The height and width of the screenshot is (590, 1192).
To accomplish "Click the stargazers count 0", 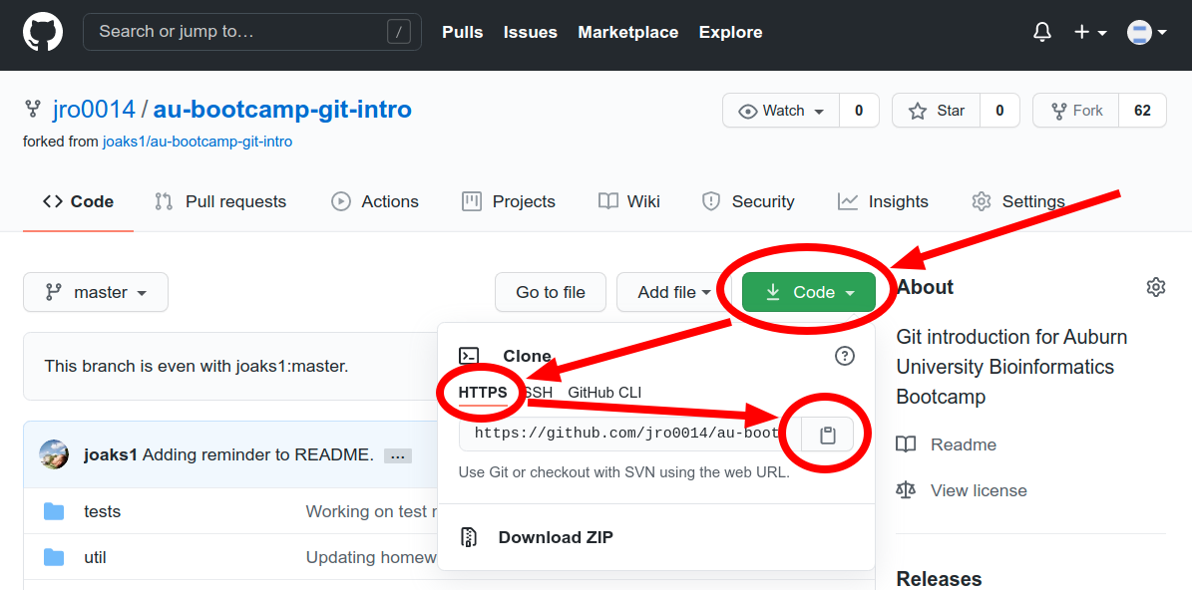I will pyautogui.click(x=999, y=111).
